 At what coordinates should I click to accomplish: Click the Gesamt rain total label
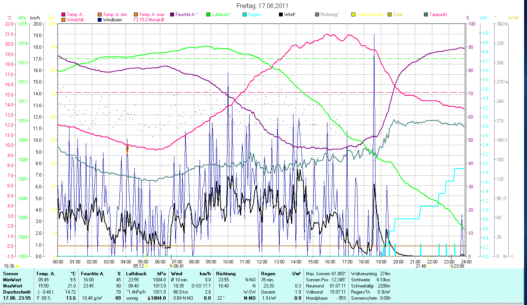[269, 292]
